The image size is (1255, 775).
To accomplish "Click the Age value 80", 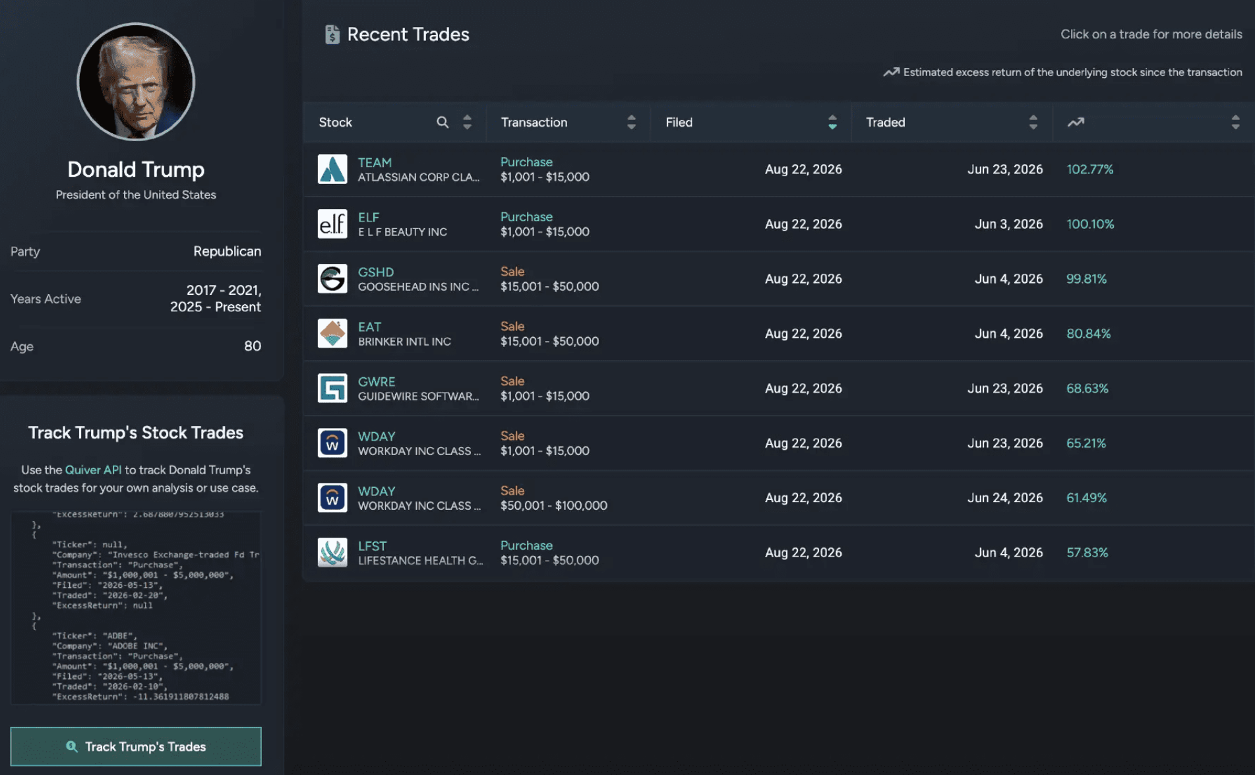I will click(253, 346).
